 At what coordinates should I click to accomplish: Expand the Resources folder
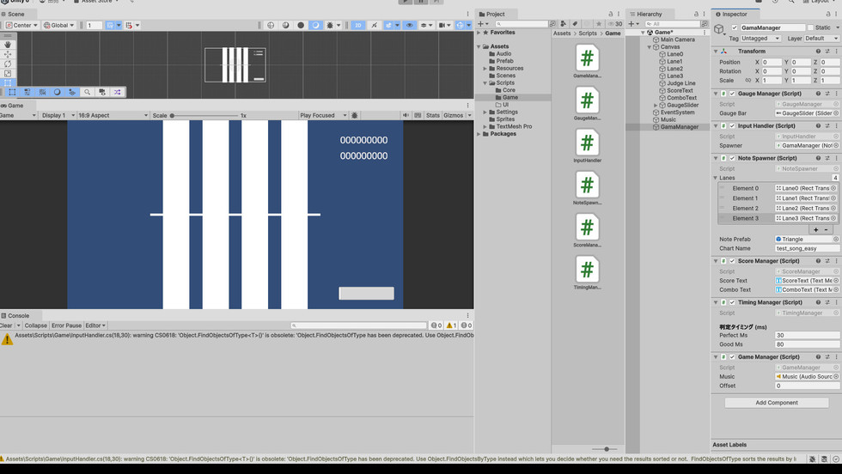(485, 69)
